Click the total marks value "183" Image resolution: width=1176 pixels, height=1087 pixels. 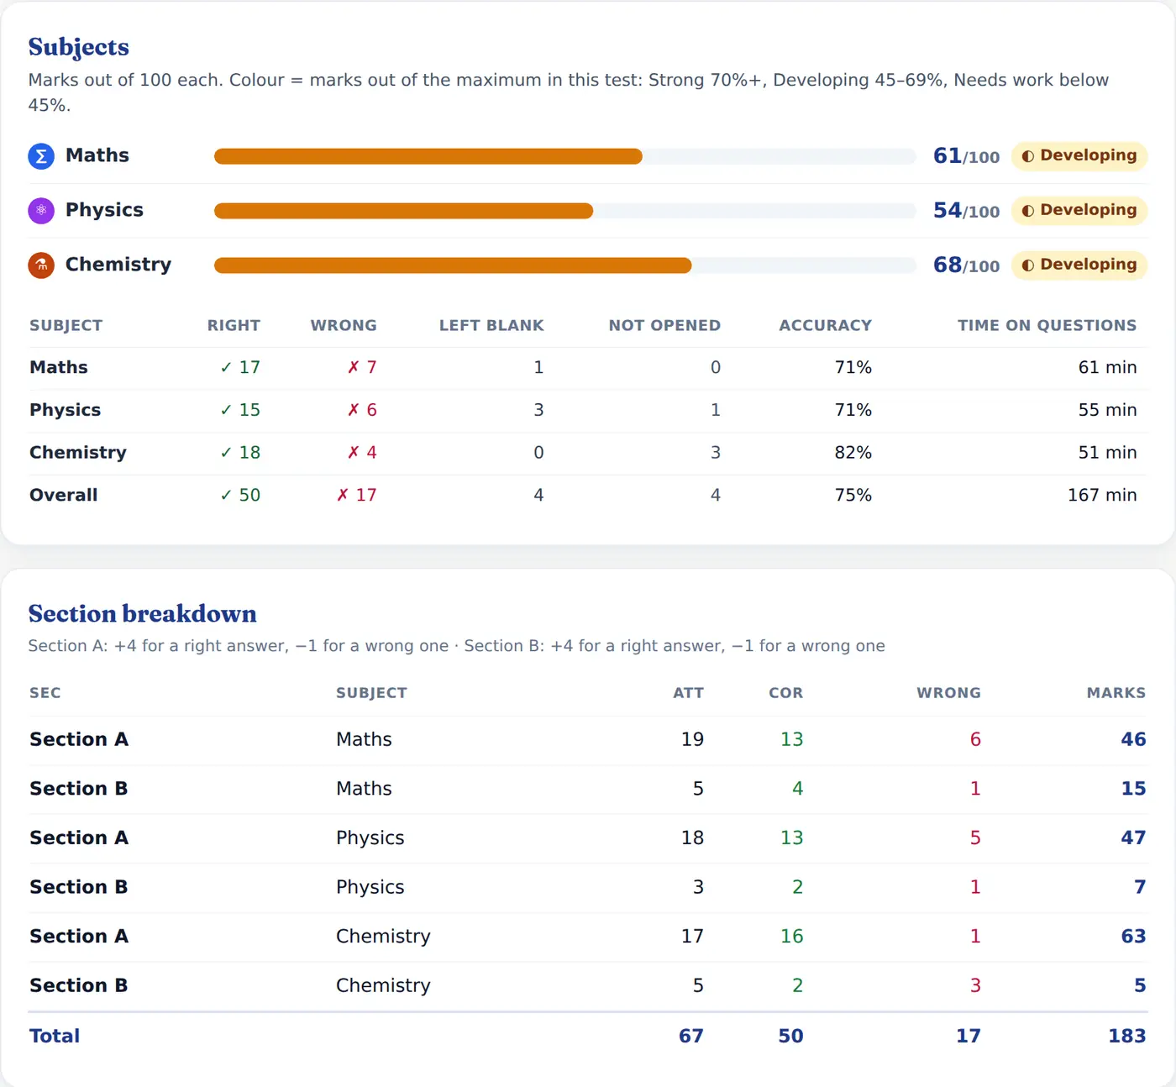pyautogui.click(x=1127, y=1037)
